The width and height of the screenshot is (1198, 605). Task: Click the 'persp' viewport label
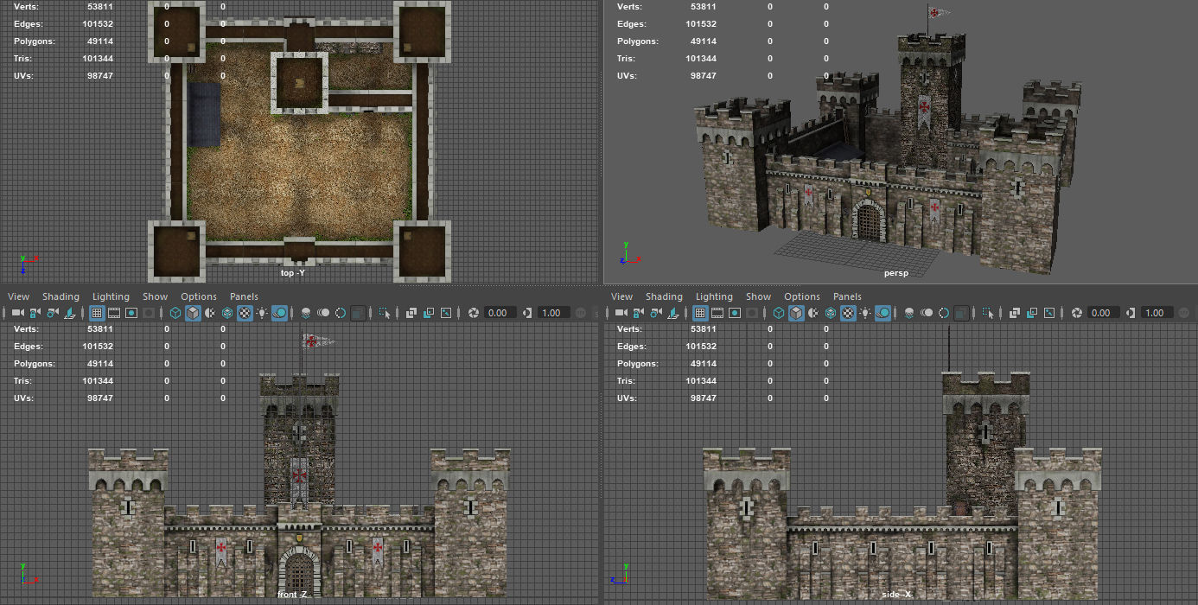(x=896, y=273)
